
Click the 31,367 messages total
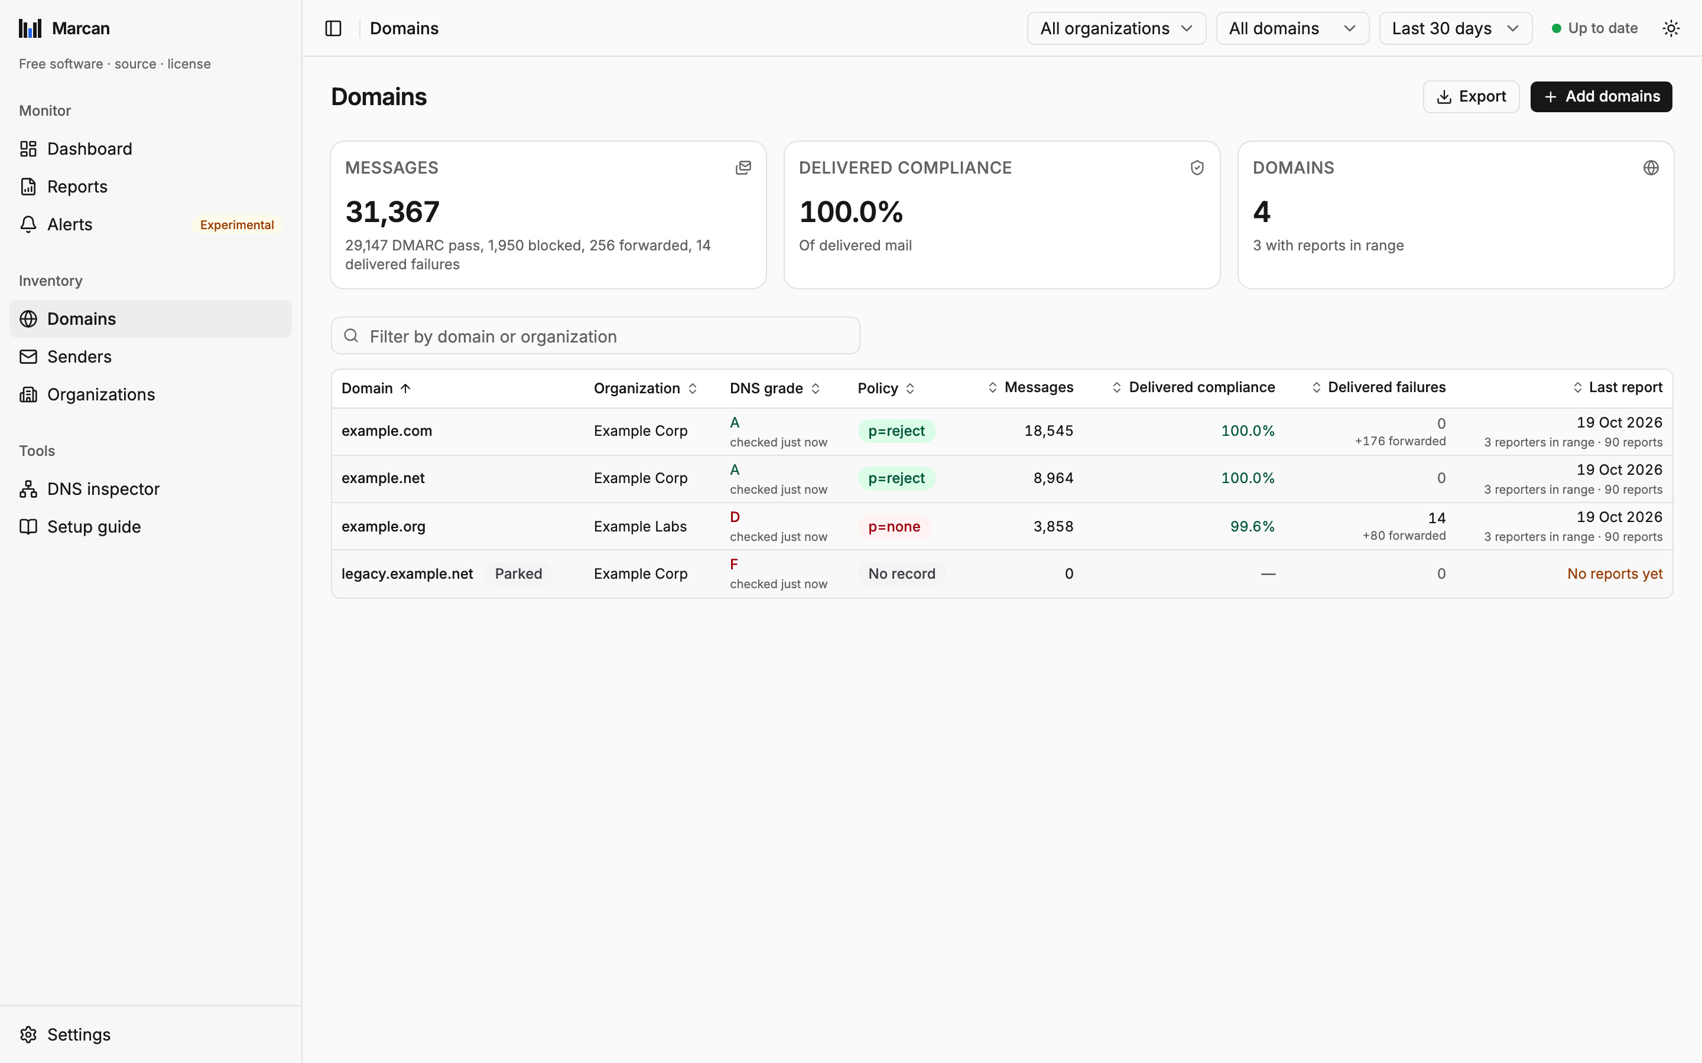(392, 211)
